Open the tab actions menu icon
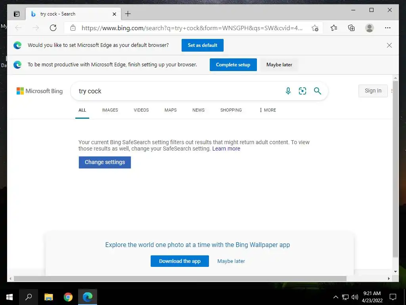 click(x=17, y=14)
